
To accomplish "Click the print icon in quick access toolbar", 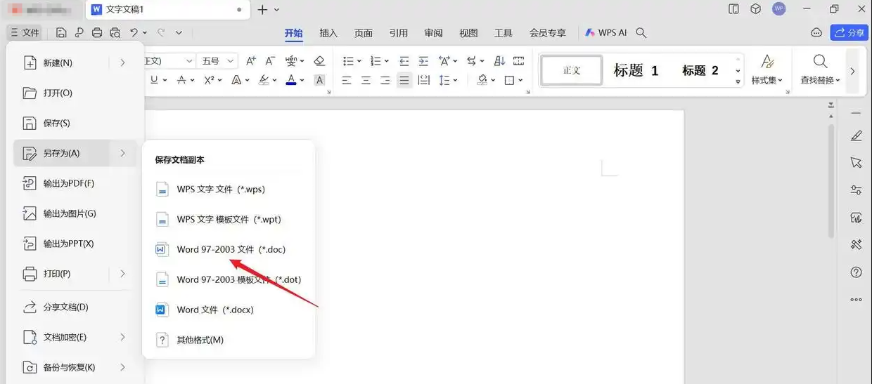I will coord(97,33).
